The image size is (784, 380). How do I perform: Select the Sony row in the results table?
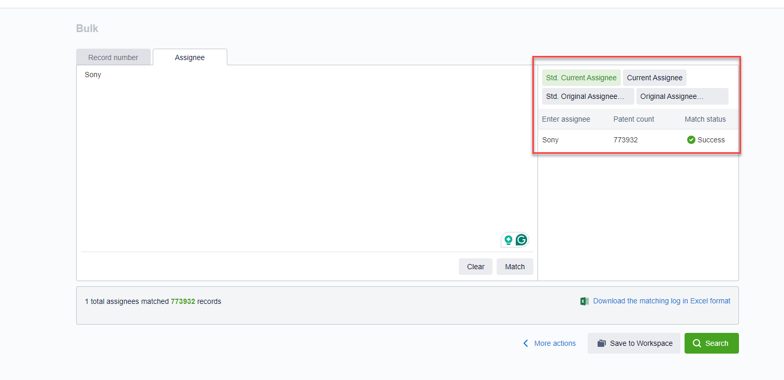[550, 140]
